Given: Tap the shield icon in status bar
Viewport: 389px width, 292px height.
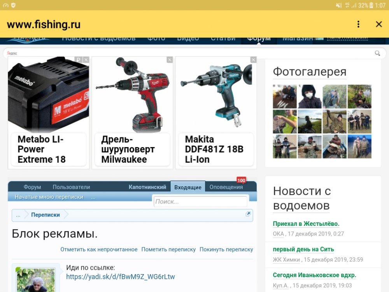Looking at the screenshot, I should pyautogui.click(x=13, y=5).
